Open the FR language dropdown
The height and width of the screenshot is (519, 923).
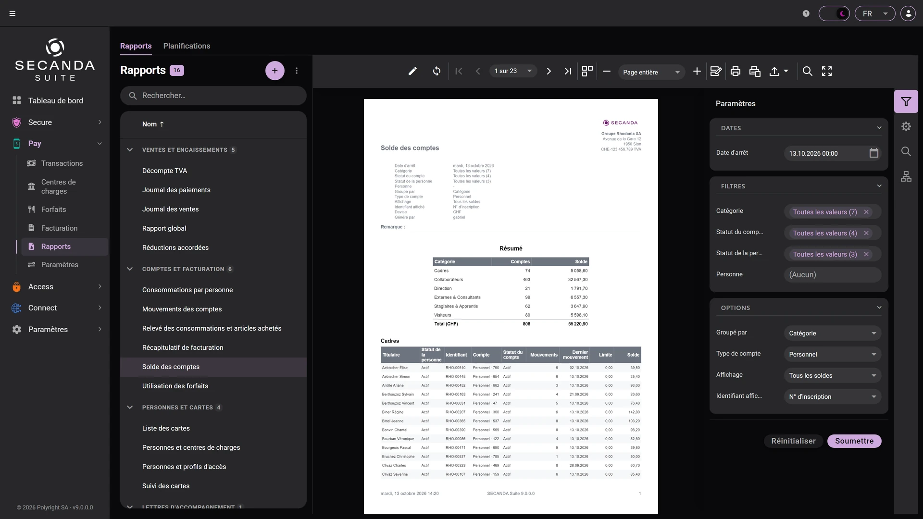[x=874, y=13]
